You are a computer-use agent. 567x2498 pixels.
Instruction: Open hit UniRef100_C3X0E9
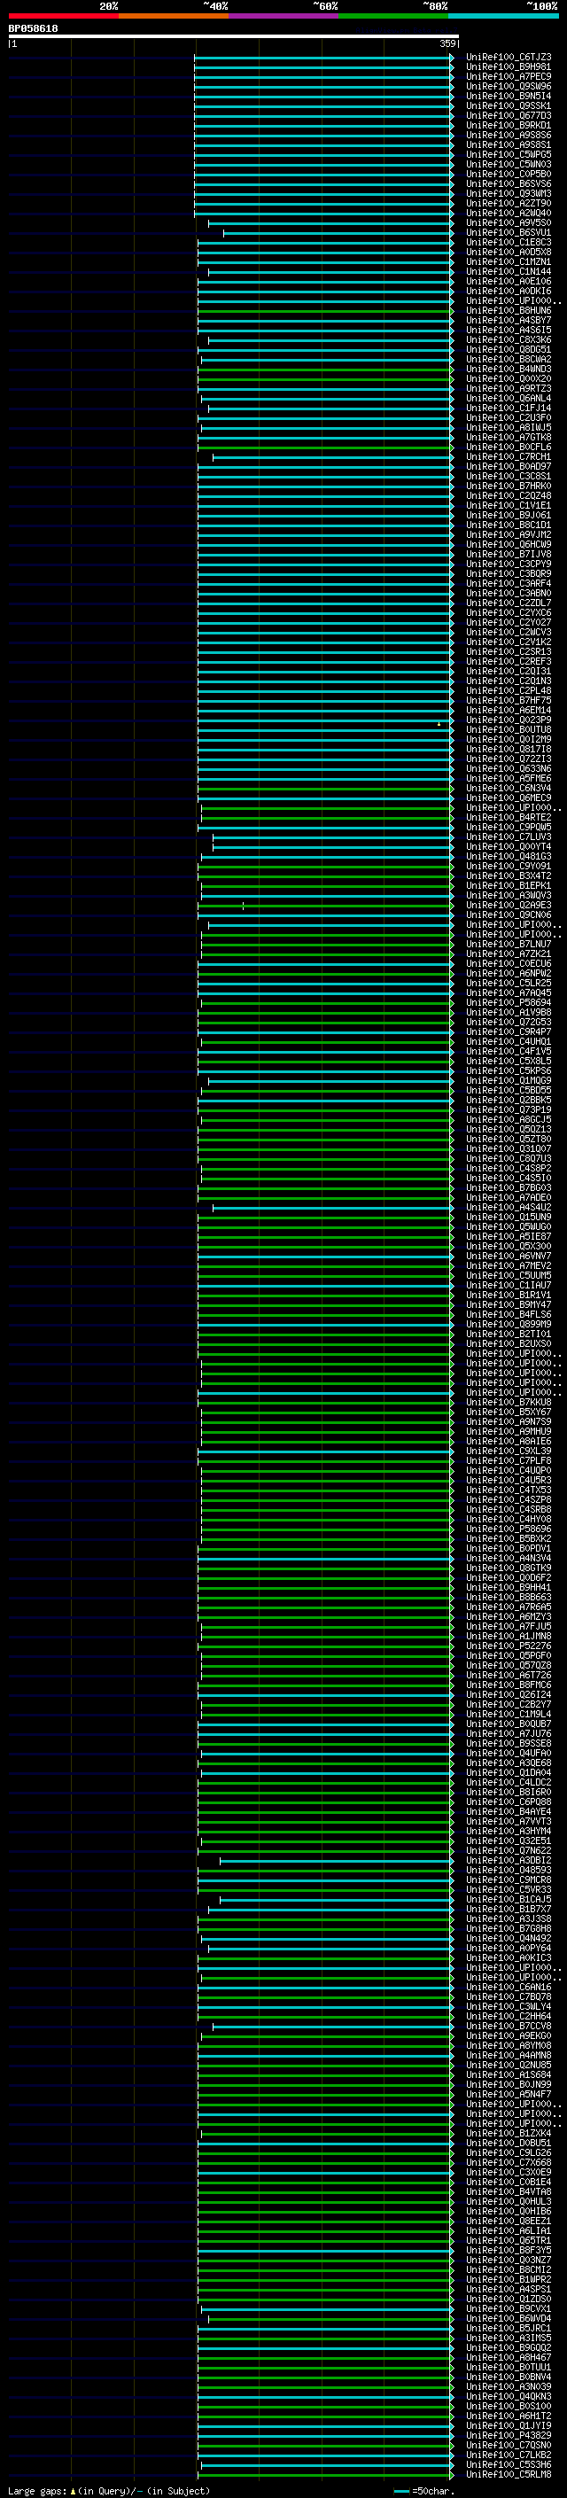point(509,2172)
